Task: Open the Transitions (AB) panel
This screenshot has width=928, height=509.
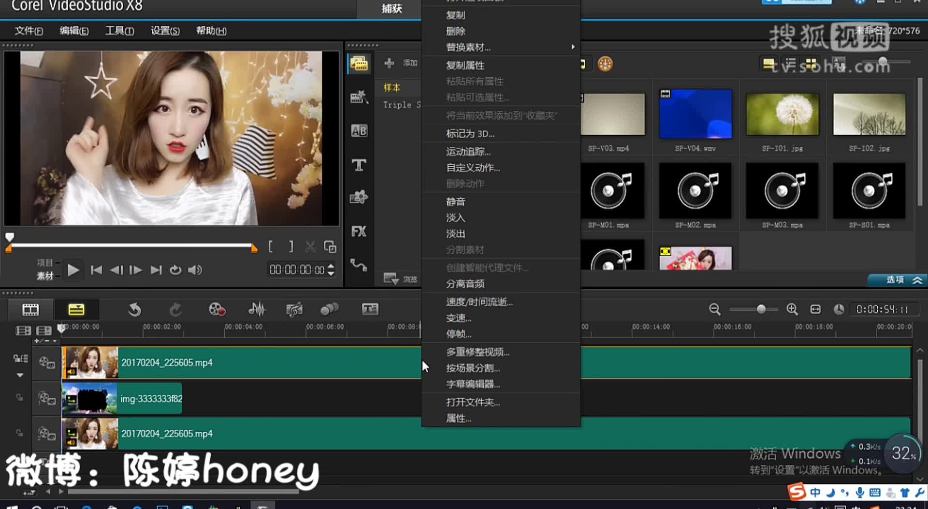Action: click(x=359, y=131)
